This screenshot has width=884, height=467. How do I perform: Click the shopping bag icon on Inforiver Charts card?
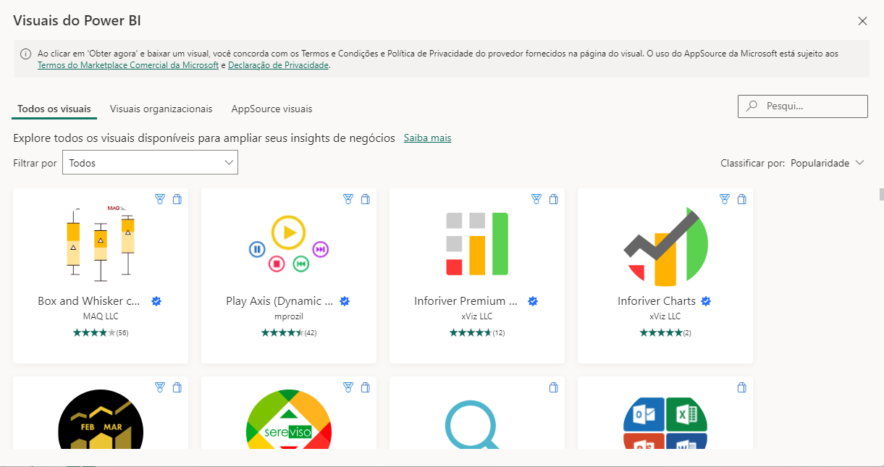pos(742,199)
